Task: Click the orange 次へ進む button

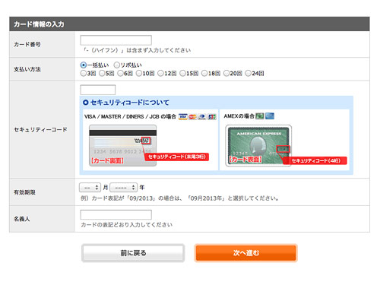Action: pos(246,253)
